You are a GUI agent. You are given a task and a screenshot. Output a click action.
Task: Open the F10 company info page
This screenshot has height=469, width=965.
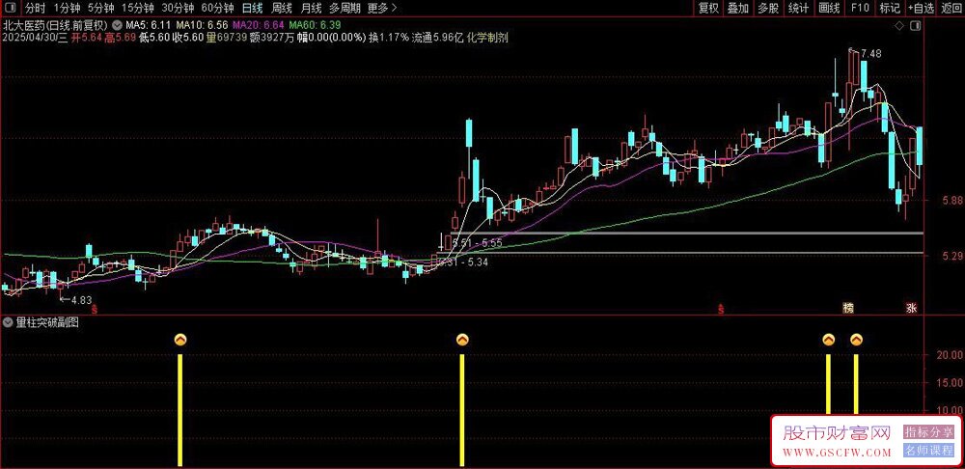point(860,9)
